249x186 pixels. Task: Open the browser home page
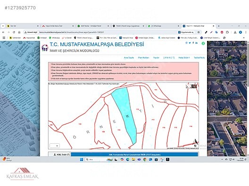[x=19, y=32]
